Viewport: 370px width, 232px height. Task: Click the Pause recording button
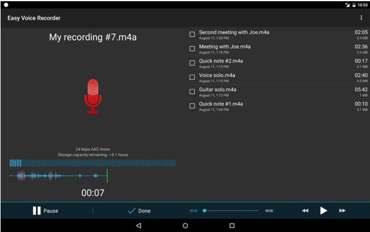point(45,211)
